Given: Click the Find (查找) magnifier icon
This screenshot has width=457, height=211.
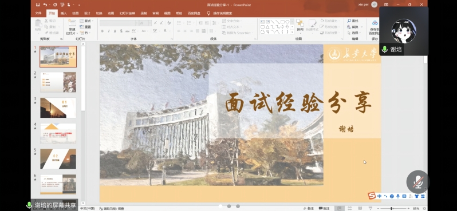Looking at the screenshot, I should point(349,21).
